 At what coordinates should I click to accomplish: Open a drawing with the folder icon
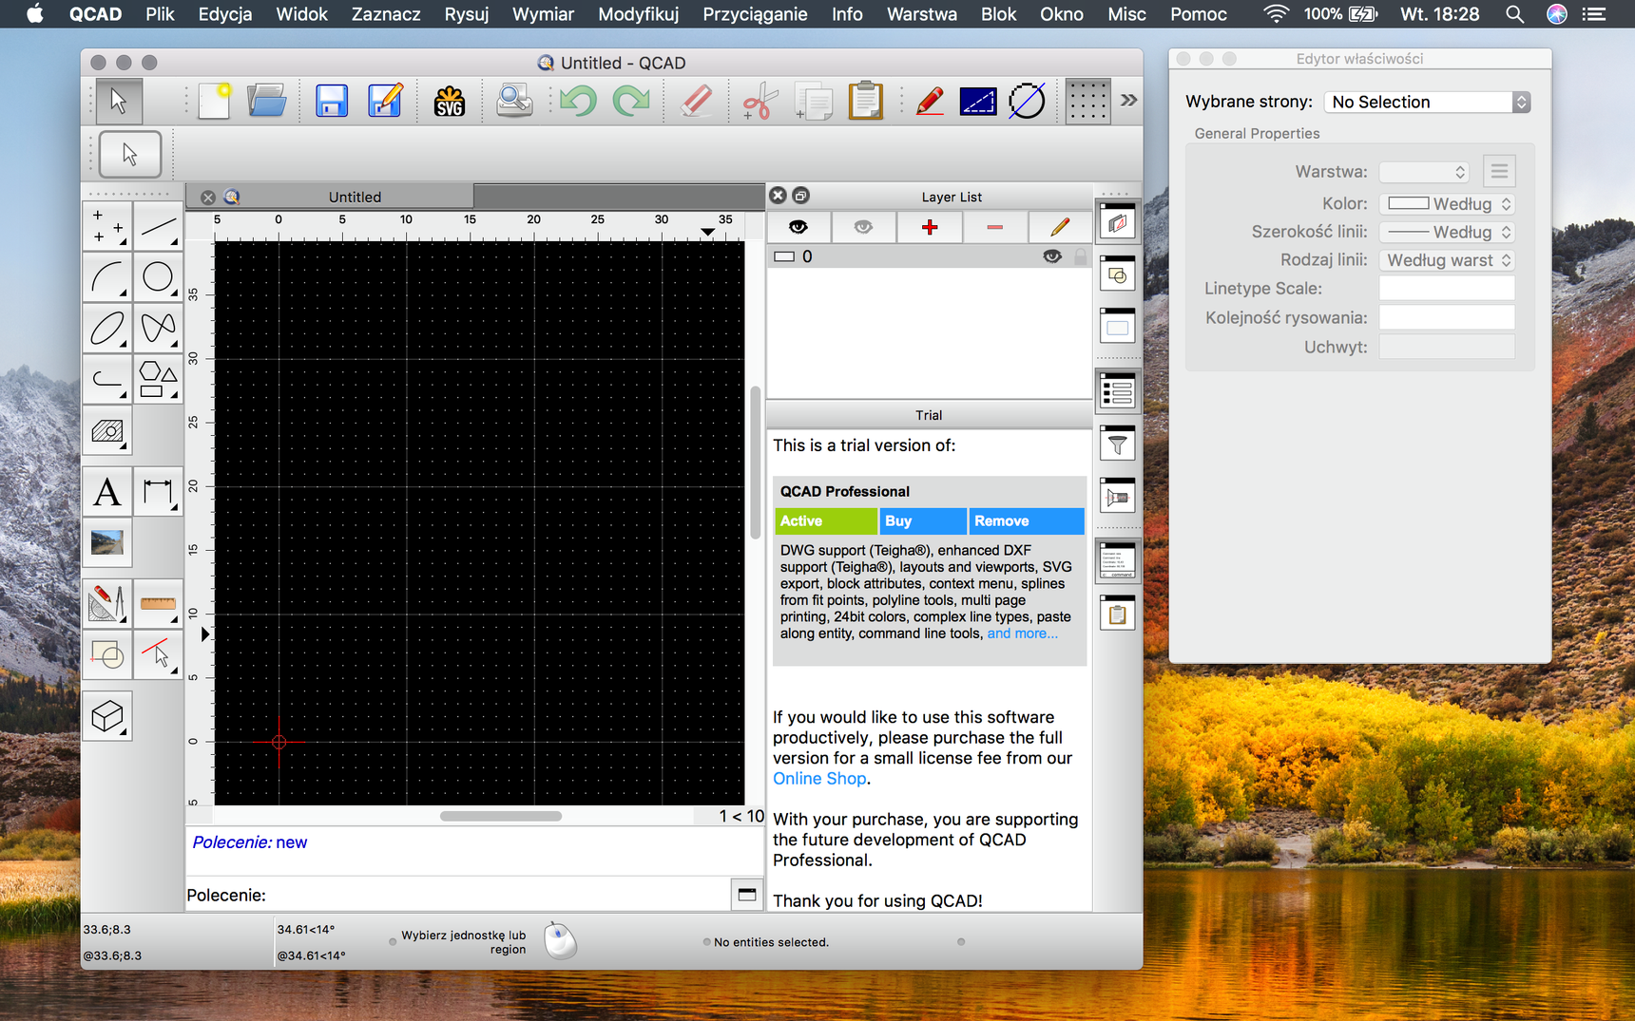pyautogui.click(x=267, y=101)
